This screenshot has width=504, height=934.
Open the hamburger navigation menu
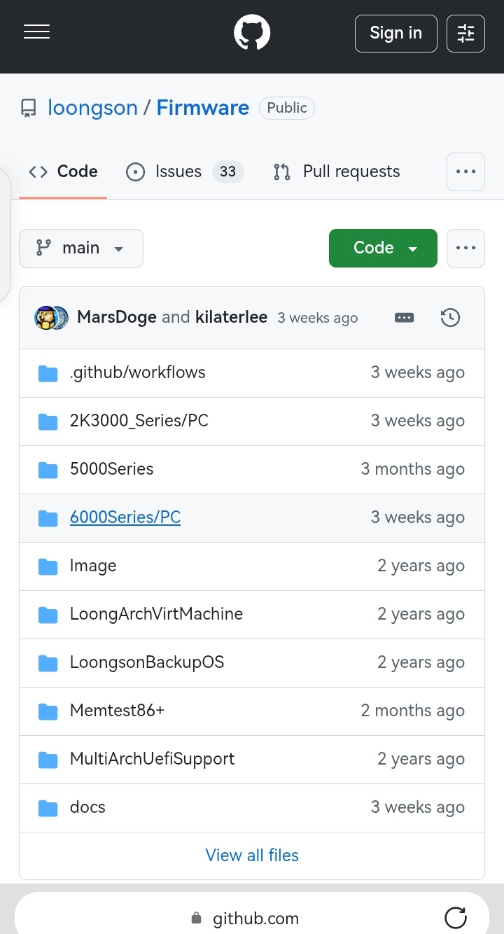(x=36, y=32)
